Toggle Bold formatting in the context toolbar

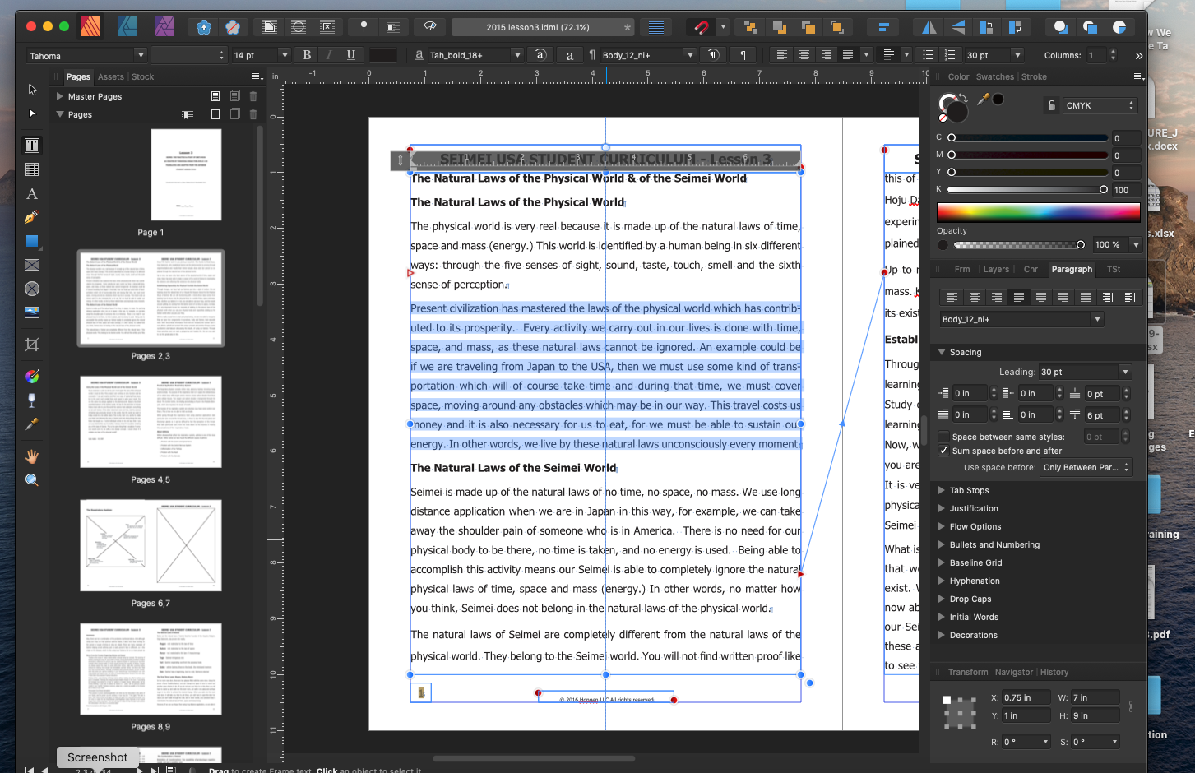pos(306,54)
